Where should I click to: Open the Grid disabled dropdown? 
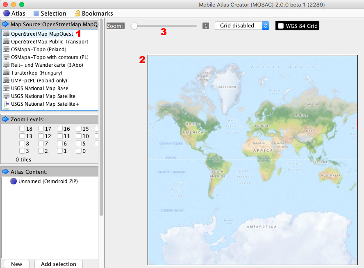tap(242, 25)
